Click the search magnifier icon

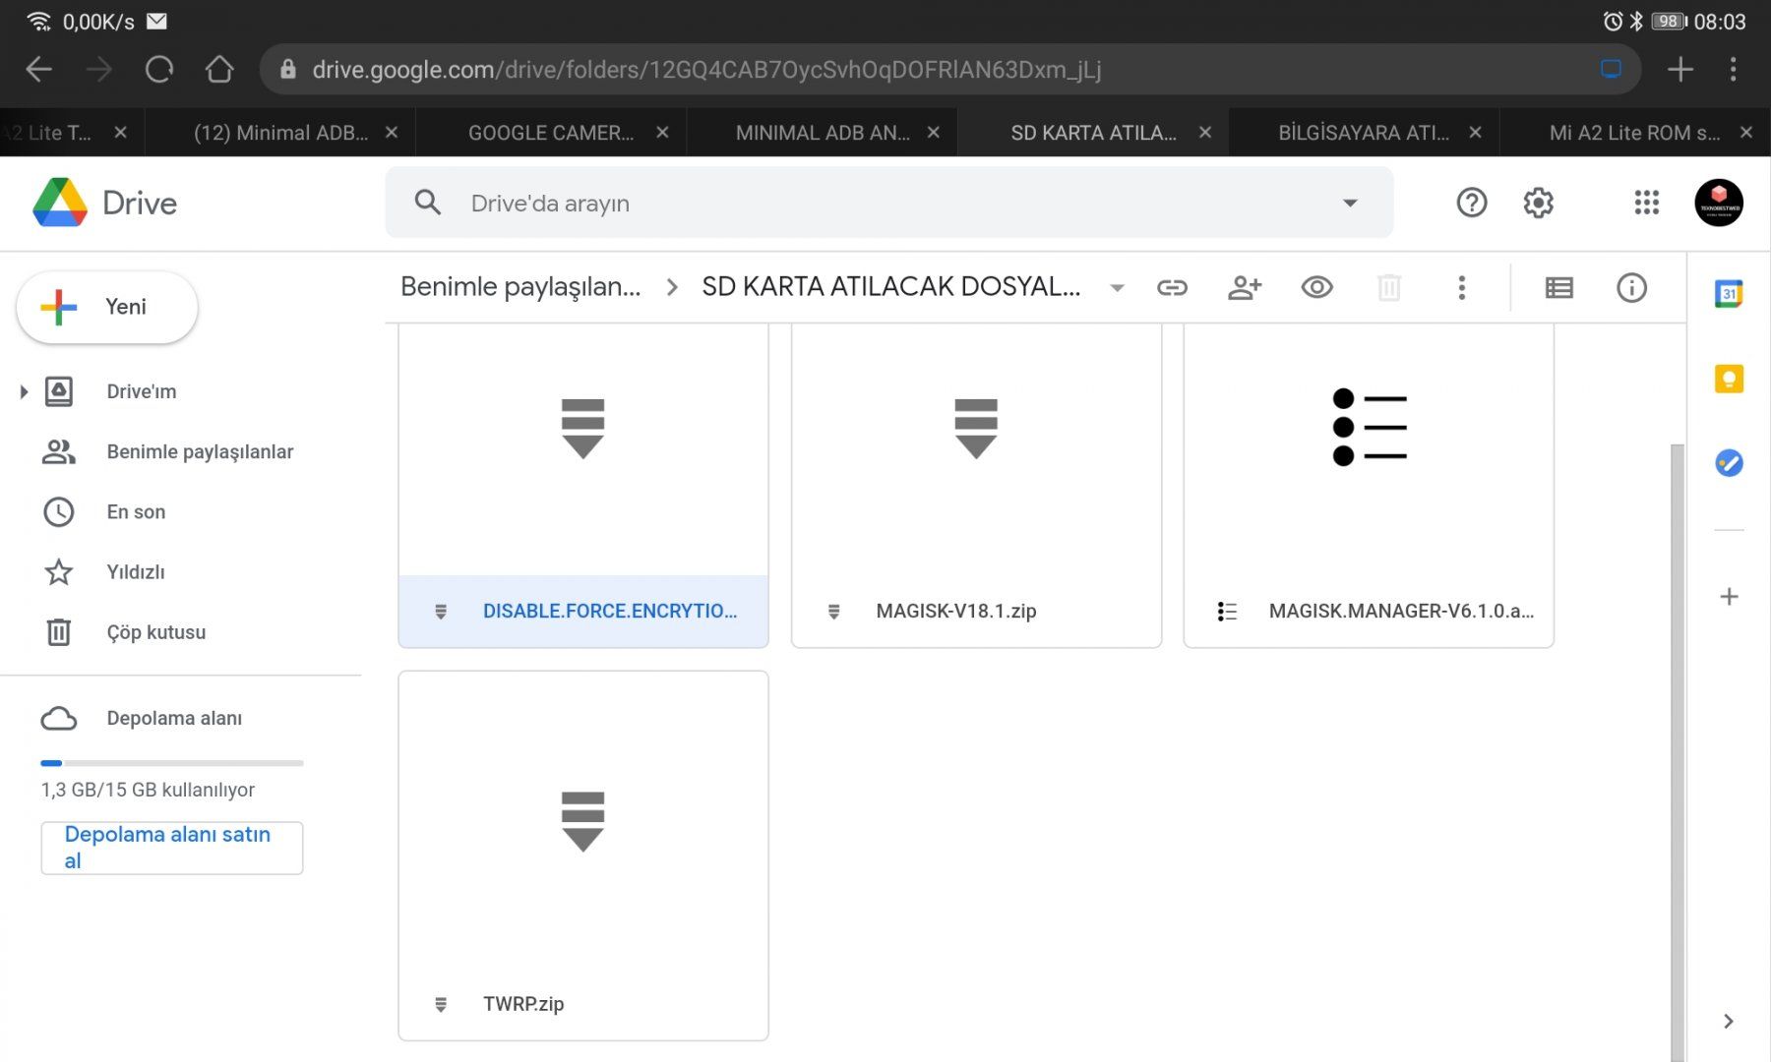coord(428,203)
